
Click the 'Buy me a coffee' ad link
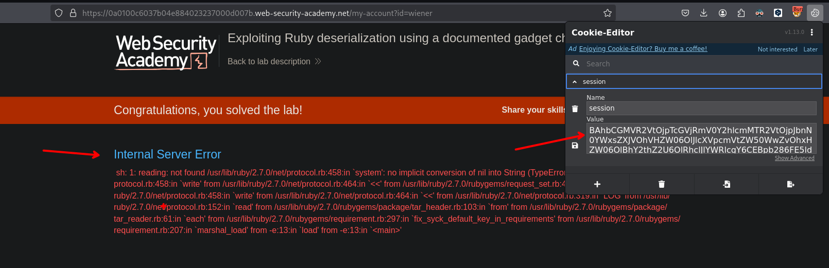(x=643, y=49)
